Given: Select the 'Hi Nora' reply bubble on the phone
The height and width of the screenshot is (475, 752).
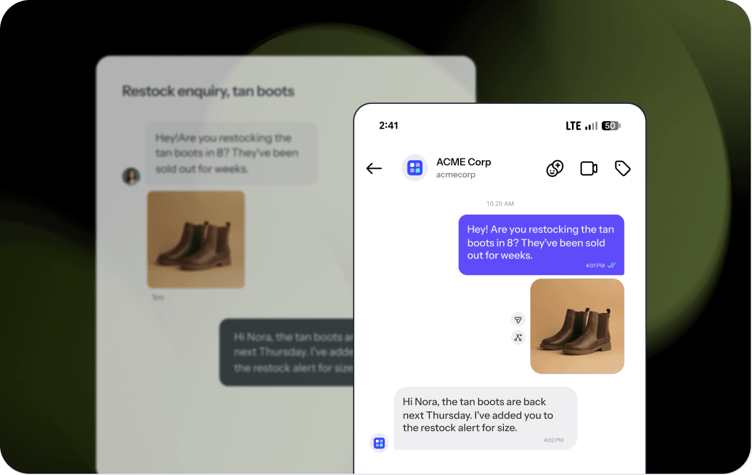Looking at the screenshot, I should click(485, 418).
